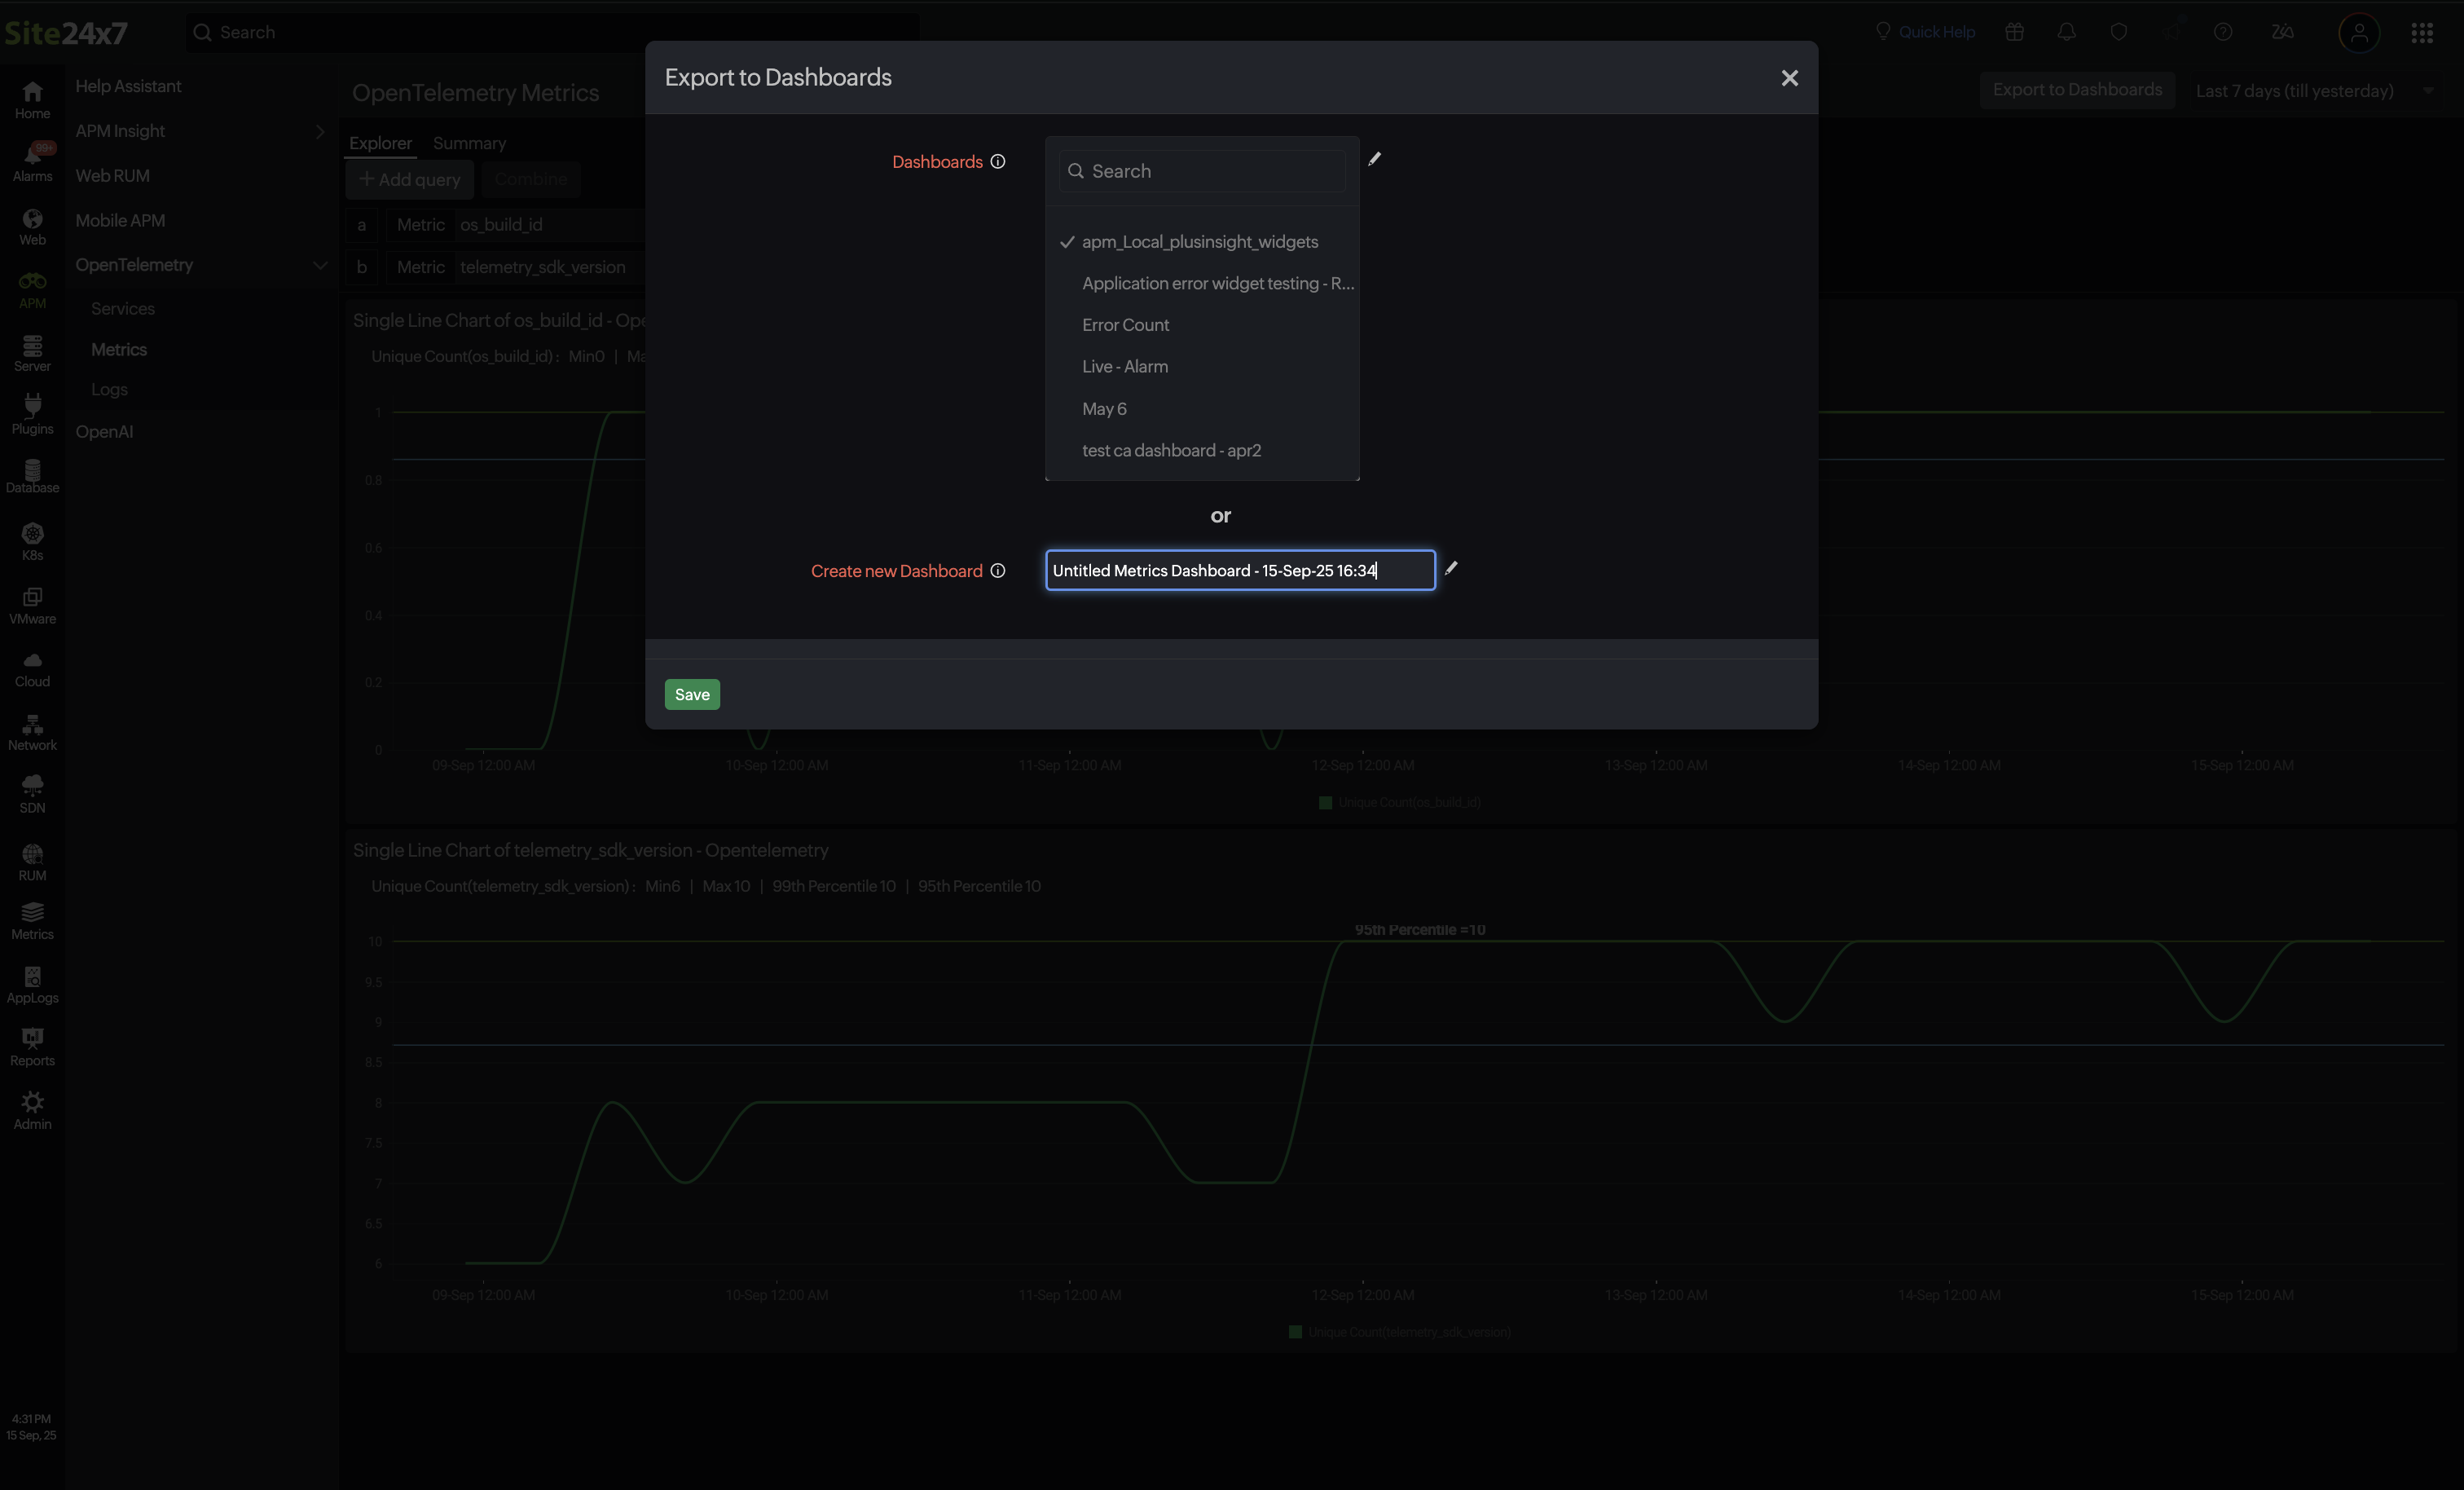Click the Save button
The image size is (2464, 1490).
pos(691,694)
